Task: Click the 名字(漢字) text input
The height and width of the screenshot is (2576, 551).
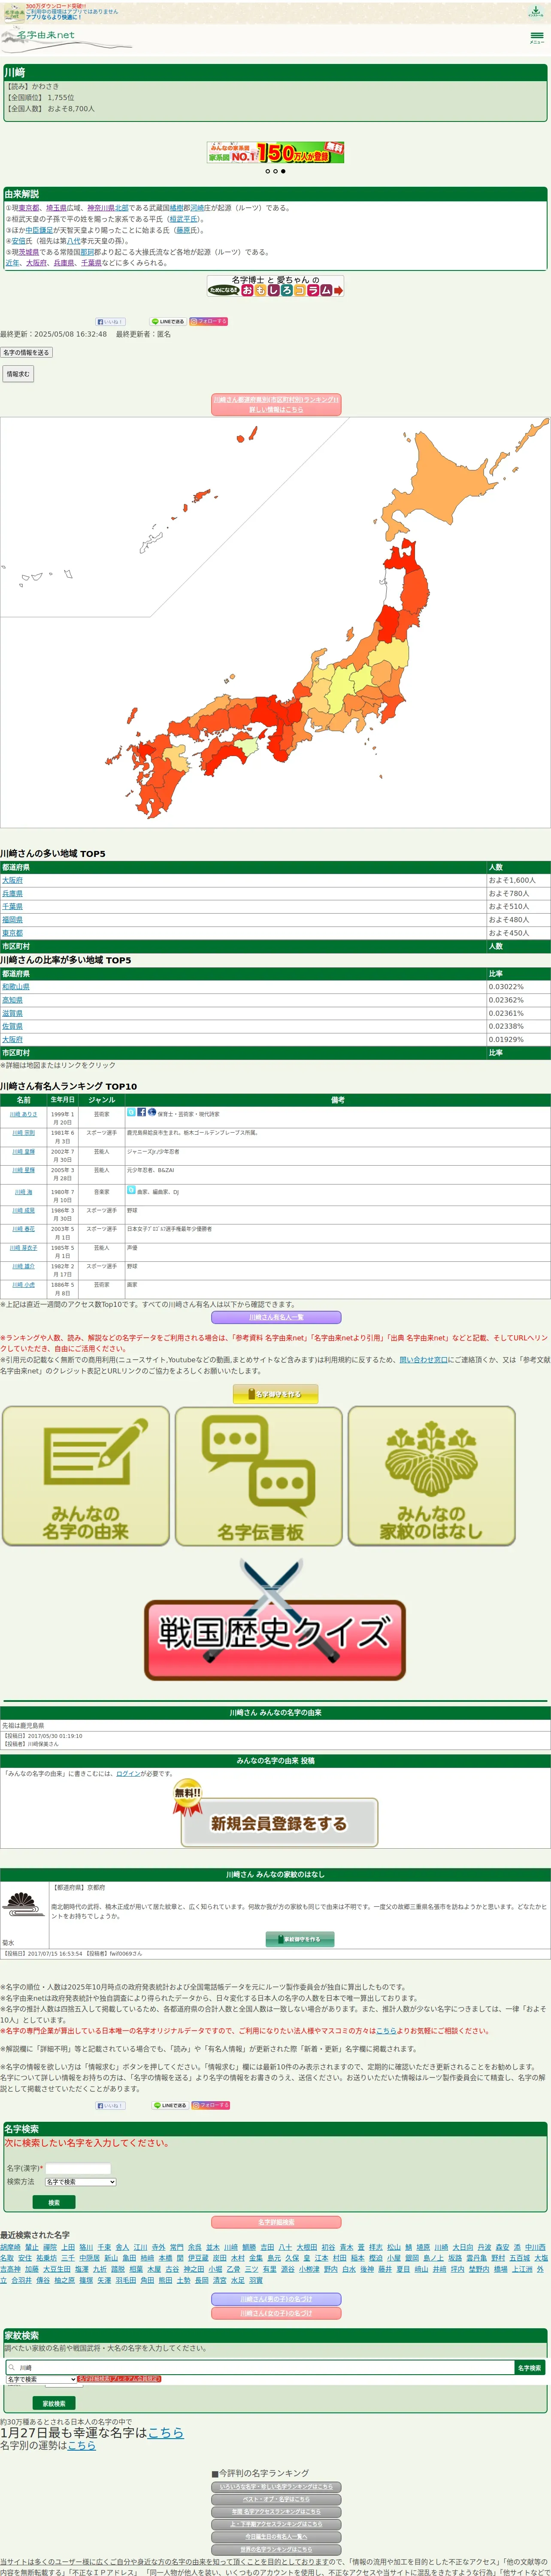Action: click(x=78, y=2168)
